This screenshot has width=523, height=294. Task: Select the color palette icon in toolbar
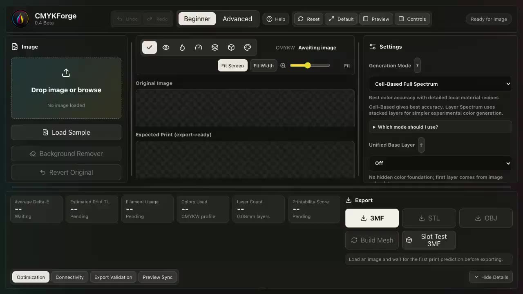pyautogui.click(x=248, y=47)
